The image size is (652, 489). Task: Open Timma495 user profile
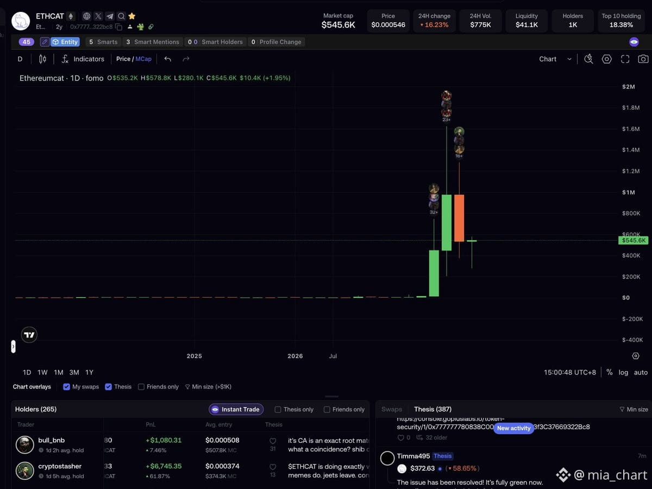pos(413,456)
